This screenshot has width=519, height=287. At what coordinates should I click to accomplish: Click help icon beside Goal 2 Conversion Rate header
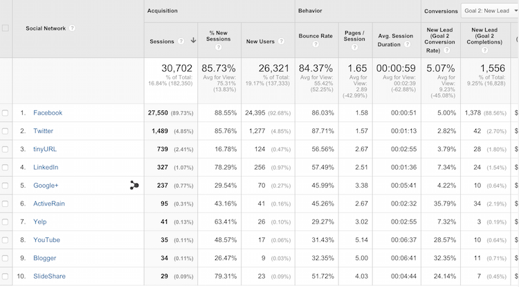point(447,50)
